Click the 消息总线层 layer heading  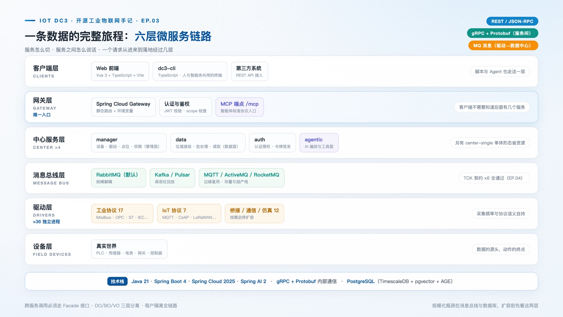[x=49, y=175]
